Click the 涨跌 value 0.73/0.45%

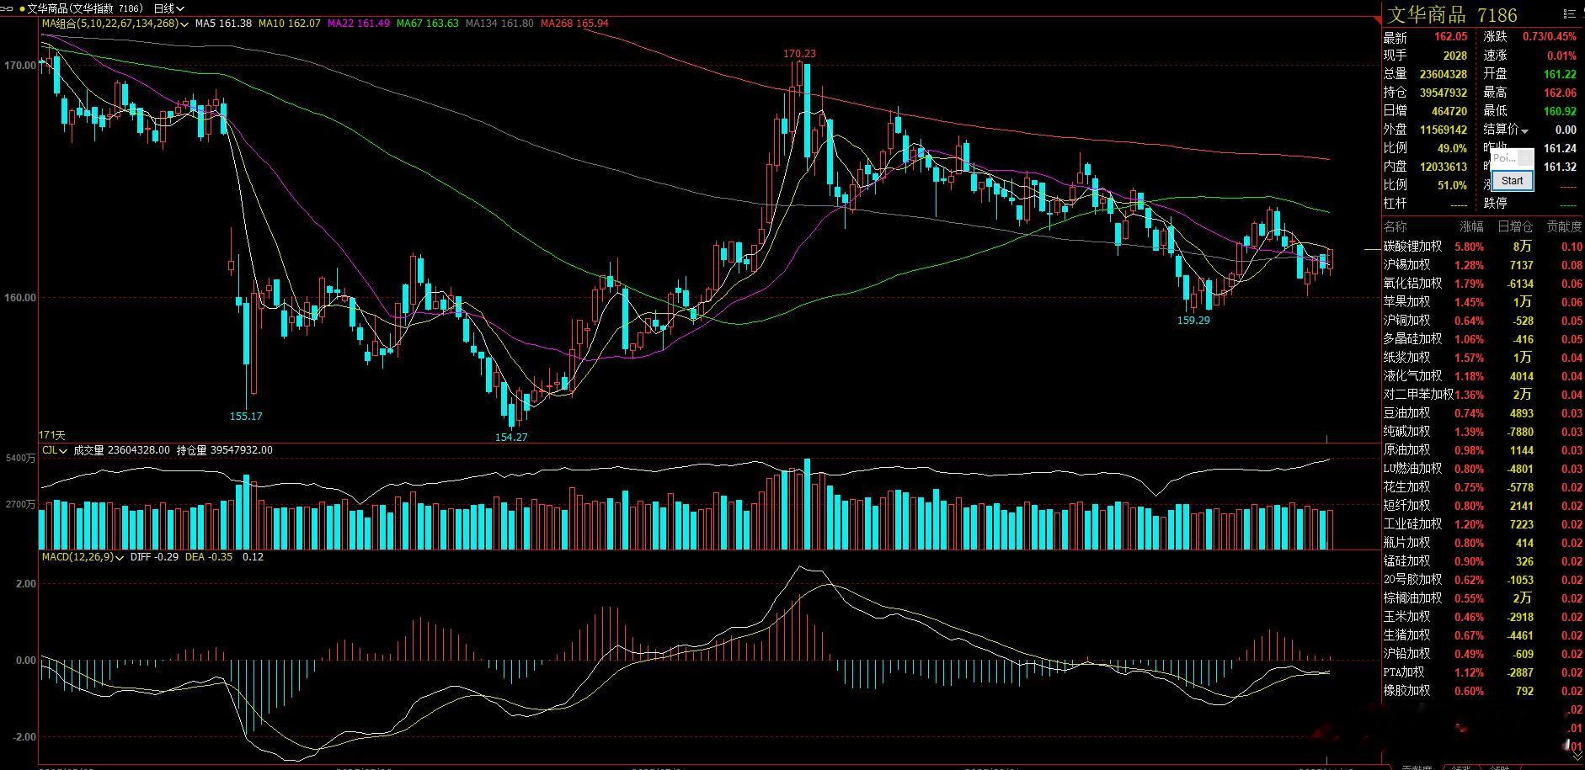tap(1549, 37)
